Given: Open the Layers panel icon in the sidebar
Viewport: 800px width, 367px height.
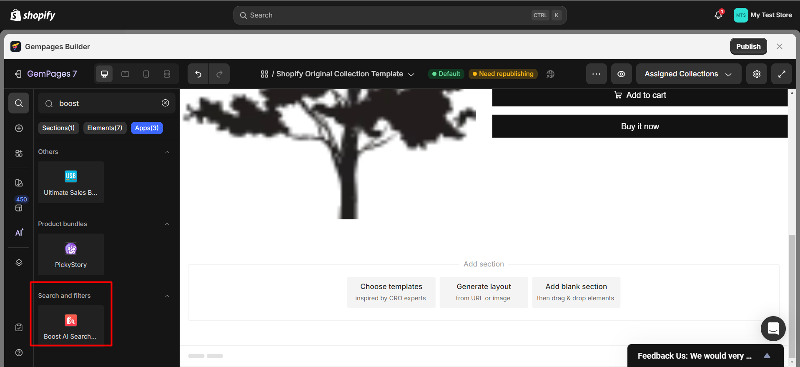Looking at the screenshot, I should click(19, 262).
